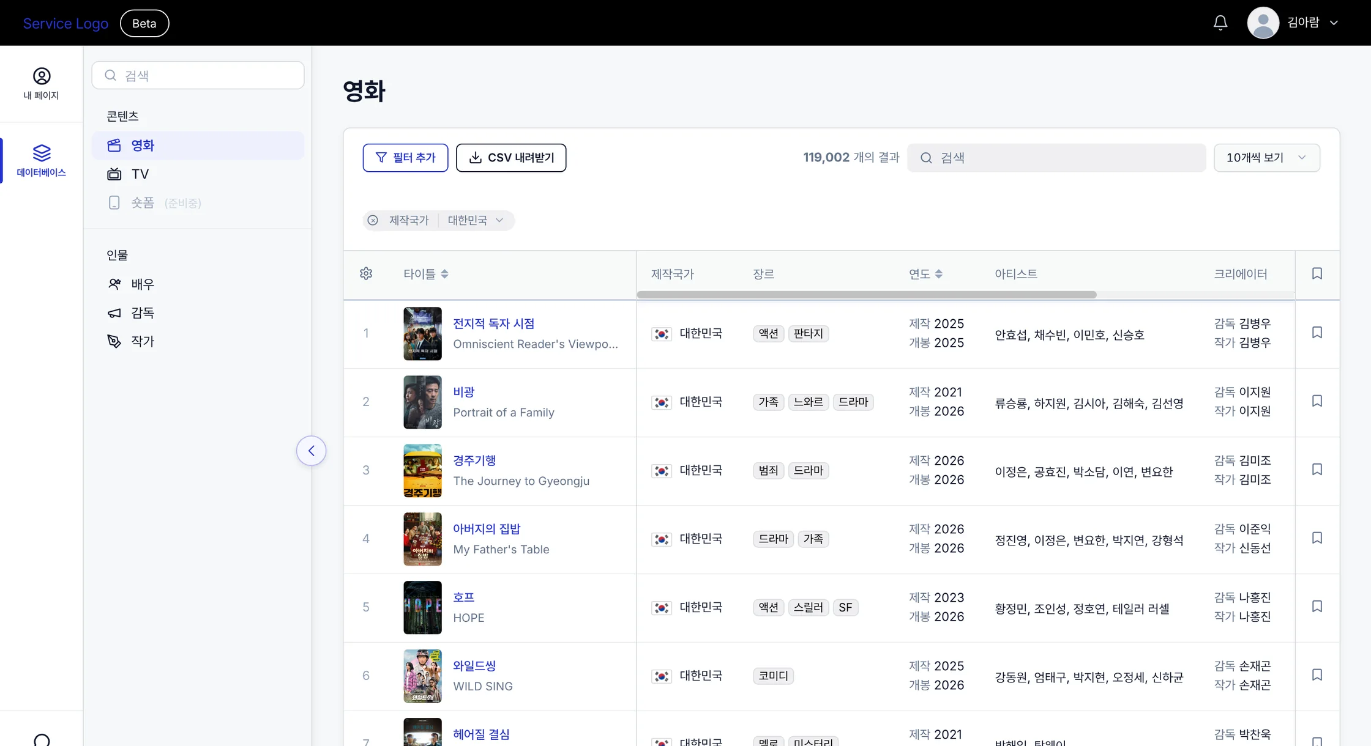The image size is (1371, 746).
Task: Click the 와일드씽 poster thumbnail
Action: 422,676
